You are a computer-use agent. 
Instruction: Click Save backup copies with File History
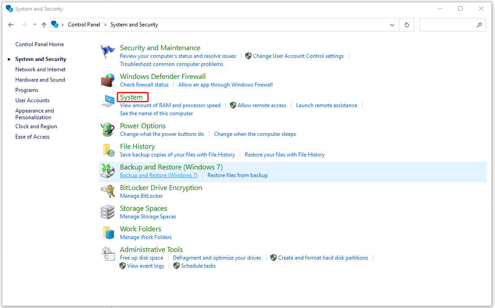[177, 155]
